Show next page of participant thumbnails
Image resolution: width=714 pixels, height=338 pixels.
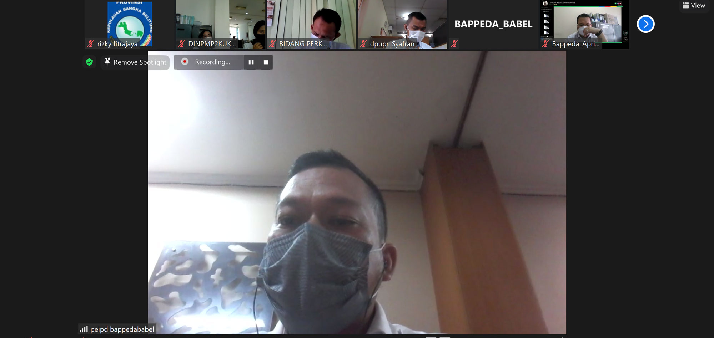[x=645, y=24]
